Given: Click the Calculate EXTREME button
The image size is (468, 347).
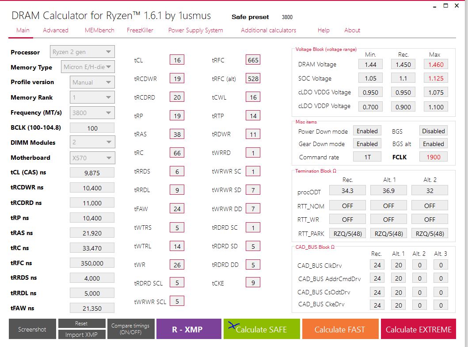Looking at the screenshot, I should [419, 329].
